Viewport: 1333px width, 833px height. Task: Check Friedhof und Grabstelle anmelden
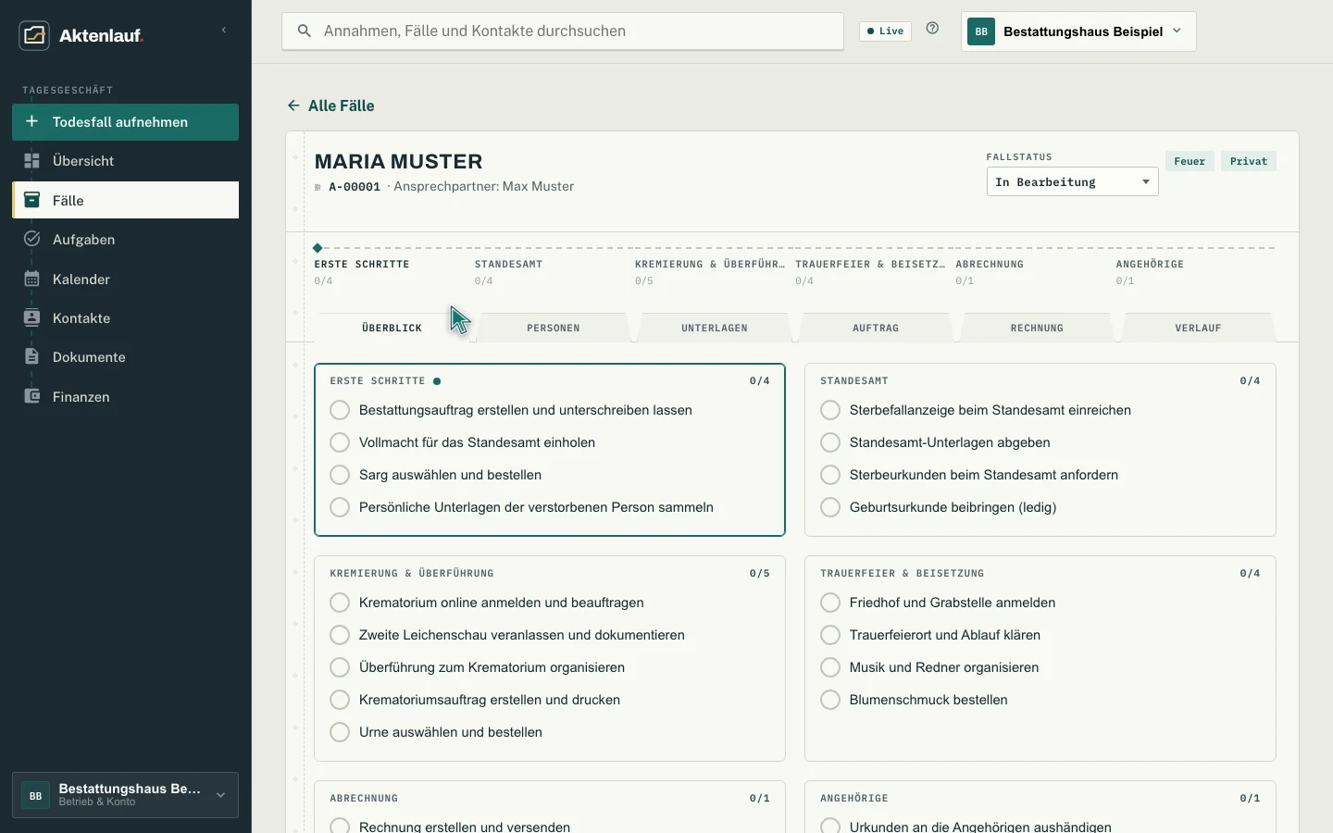(x=830, y=603)
